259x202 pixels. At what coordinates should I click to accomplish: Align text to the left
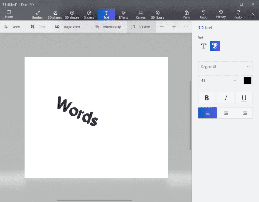(208, 113)
